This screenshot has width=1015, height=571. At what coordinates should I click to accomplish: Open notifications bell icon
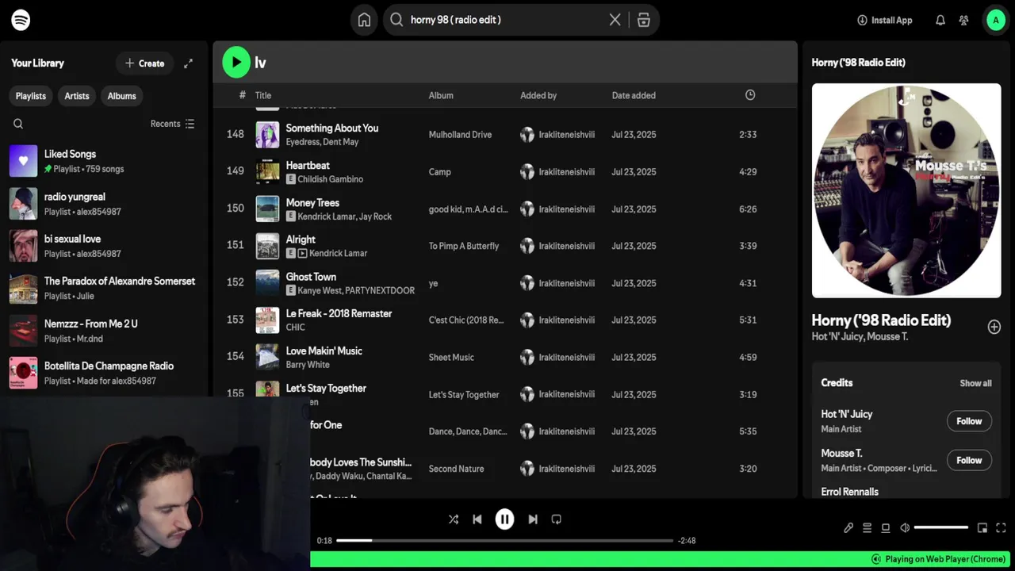[940, 21]
